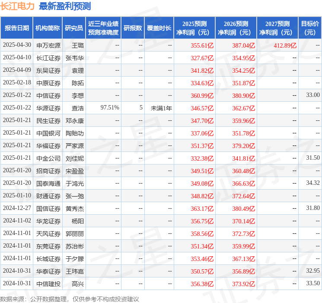Click the 341.82亿 profit value
322x303 pixels.
(202, 71)
